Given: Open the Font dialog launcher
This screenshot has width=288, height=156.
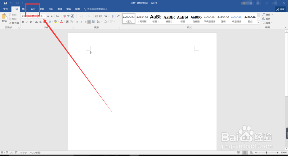Looking at the screenshot, I should (73, 28).
